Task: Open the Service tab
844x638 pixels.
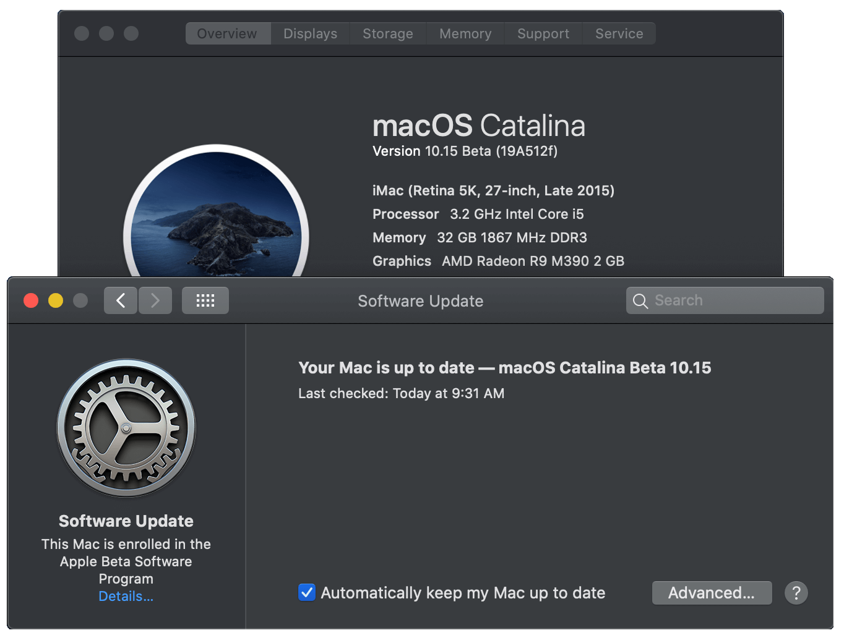Action: coord(619,33)
